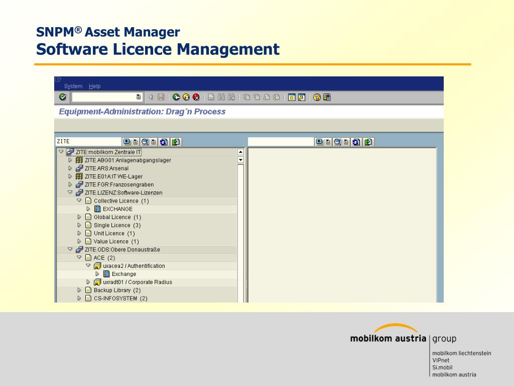Click the left pane ZITE search field
This screenshot has height=386, width=514.
point(88,141)
